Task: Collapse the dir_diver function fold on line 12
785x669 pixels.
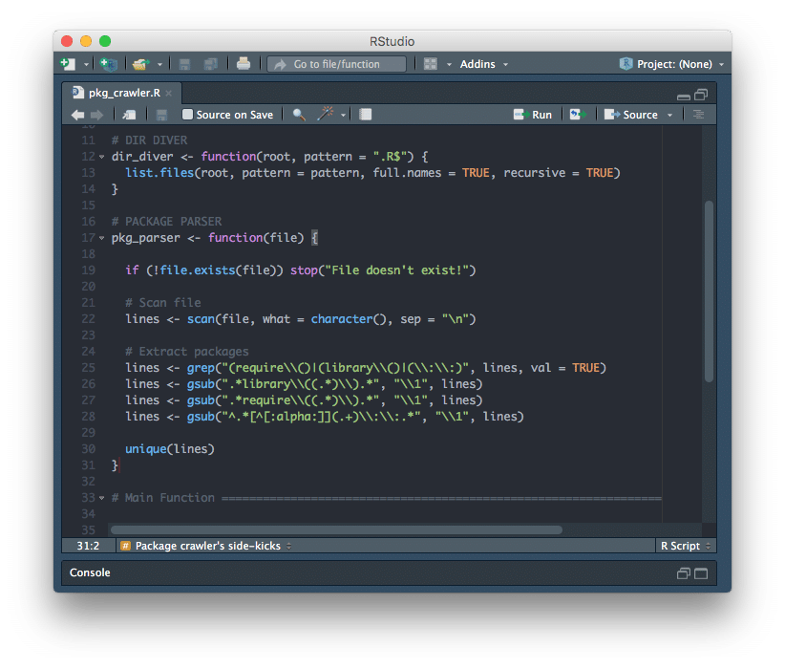Action: [101, 157]
